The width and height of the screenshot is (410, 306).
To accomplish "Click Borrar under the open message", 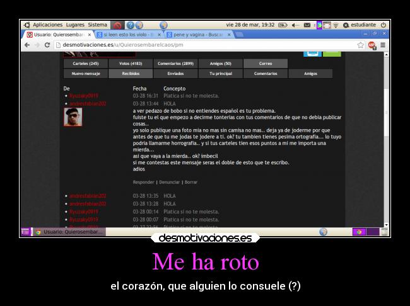I will tap(191, 182).
